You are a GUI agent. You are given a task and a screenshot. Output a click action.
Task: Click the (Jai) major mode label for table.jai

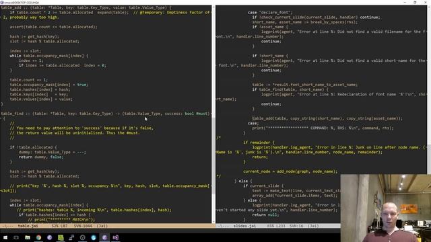point(102,226)
